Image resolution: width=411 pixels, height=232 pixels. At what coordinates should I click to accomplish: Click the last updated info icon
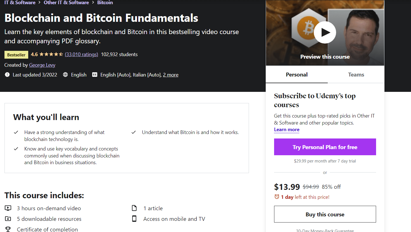[x=7, y=75]
